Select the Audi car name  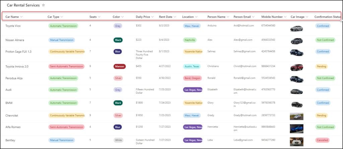(8, 90)
